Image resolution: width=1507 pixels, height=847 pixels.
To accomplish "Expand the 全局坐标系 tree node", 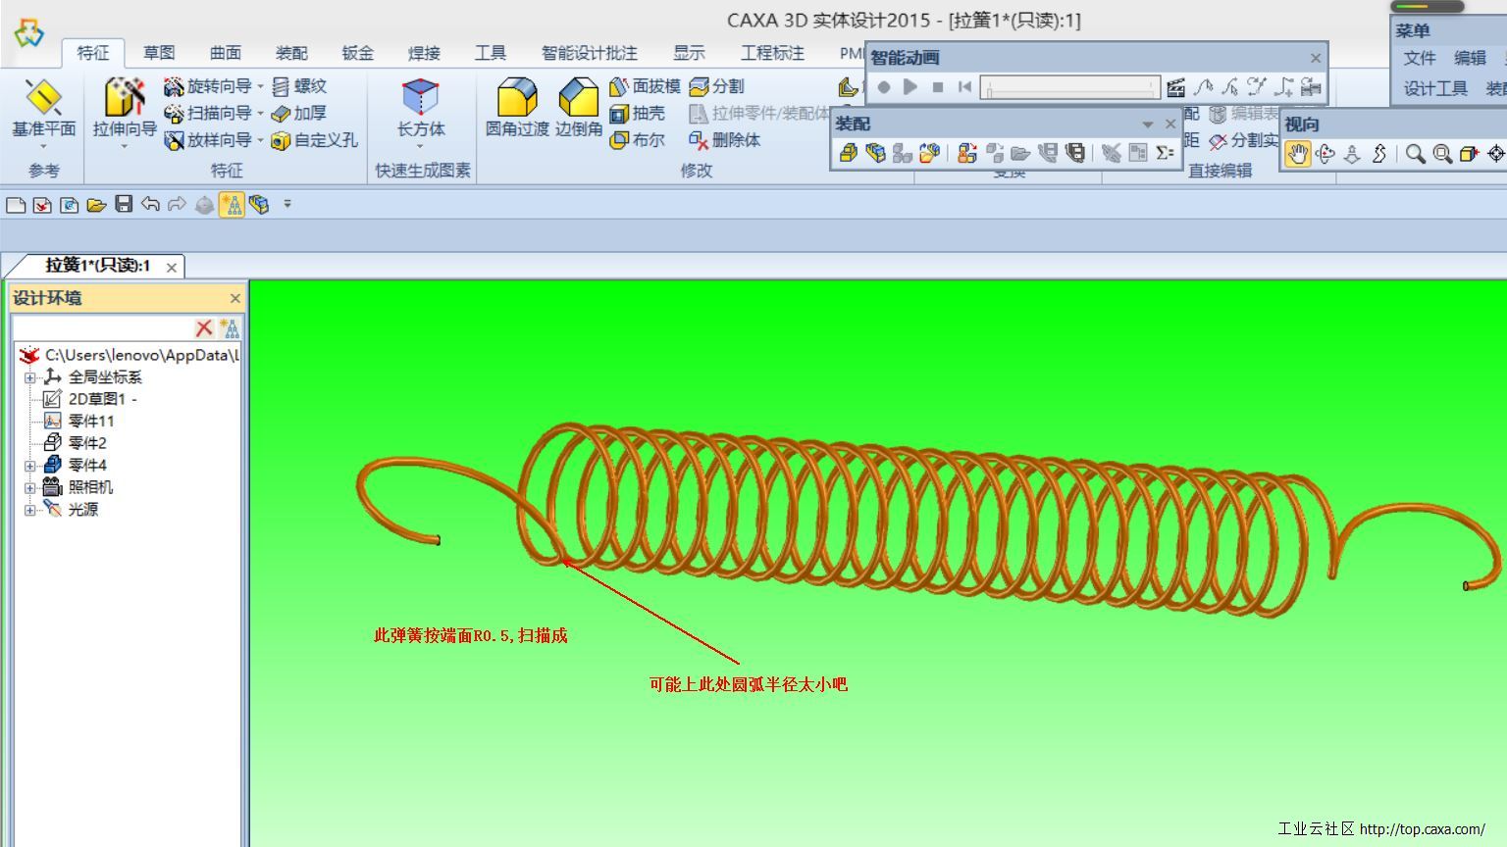I will tap(29, 377).
